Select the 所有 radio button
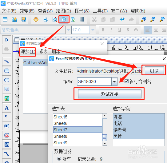 click(x=59, y=159)
